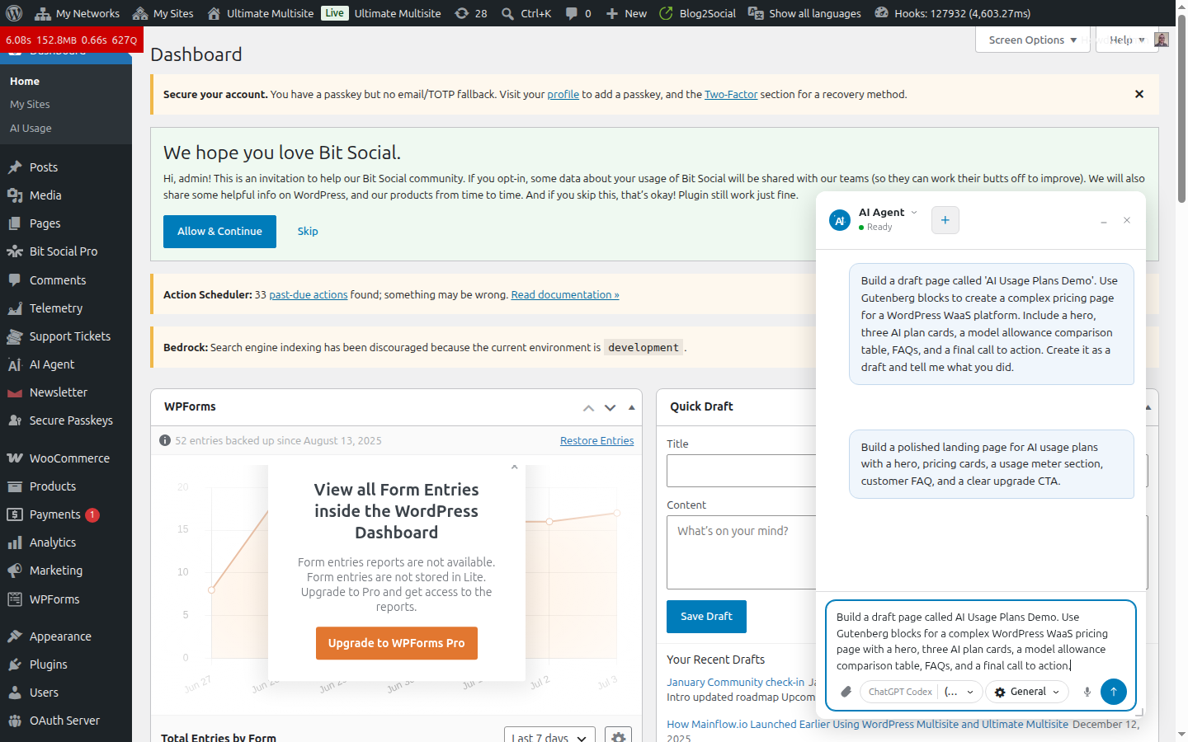Click Save Draft in Quick Draft
Viewport: 1188px width, 742px height.
706,617
